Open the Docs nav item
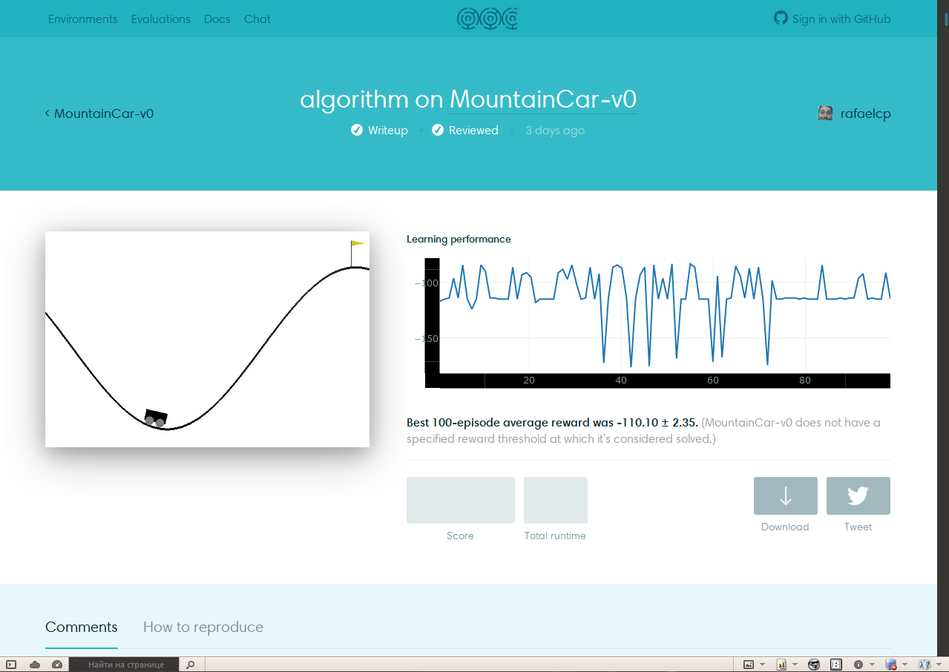 click(217, 19)
